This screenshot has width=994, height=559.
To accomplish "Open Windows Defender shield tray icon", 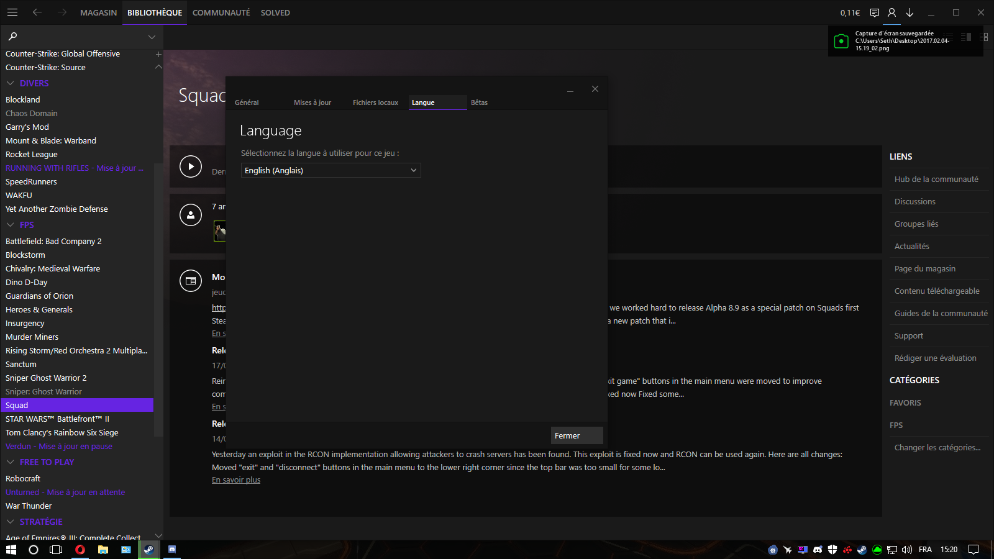I will click(x=832, y=550).
